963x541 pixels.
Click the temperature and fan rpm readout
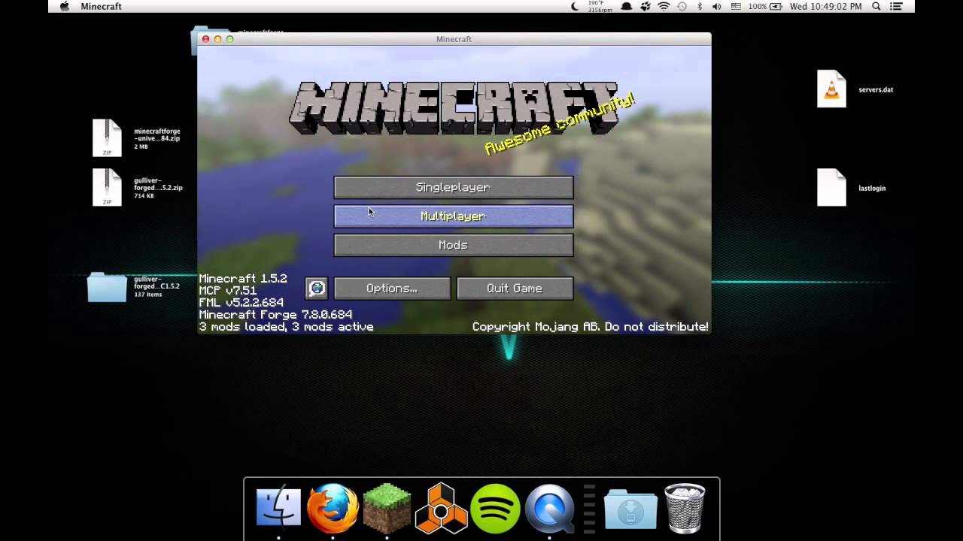599,6
